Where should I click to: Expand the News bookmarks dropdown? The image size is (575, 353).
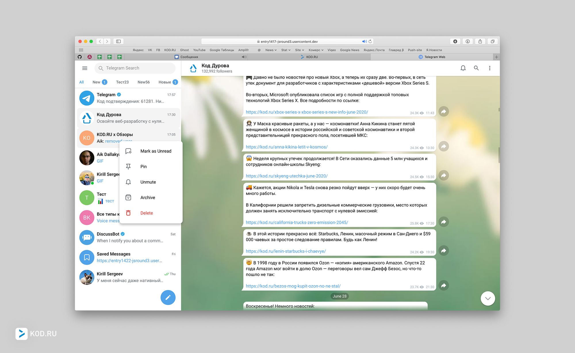coord(271,50)
